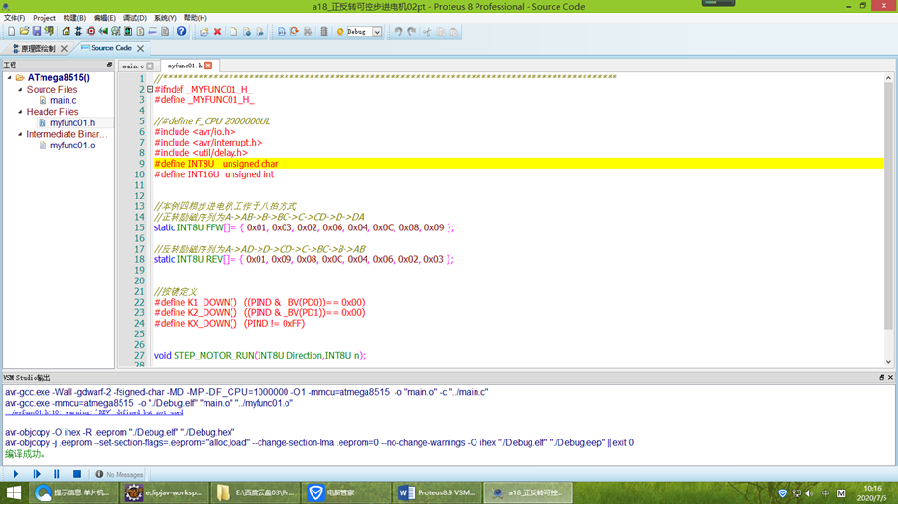Open the Gerber Viewer icon
This screenshot has height=505, width=898.
pos(116,32)
